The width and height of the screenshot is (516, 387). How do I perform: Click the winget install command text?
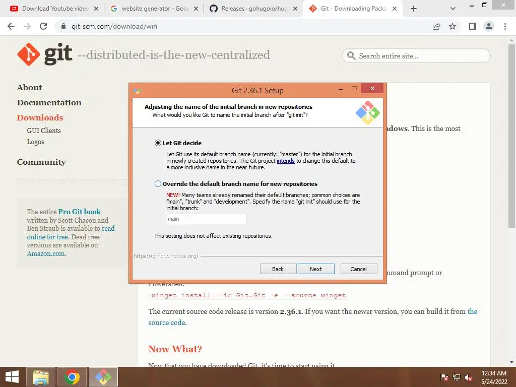pos(248,295)
